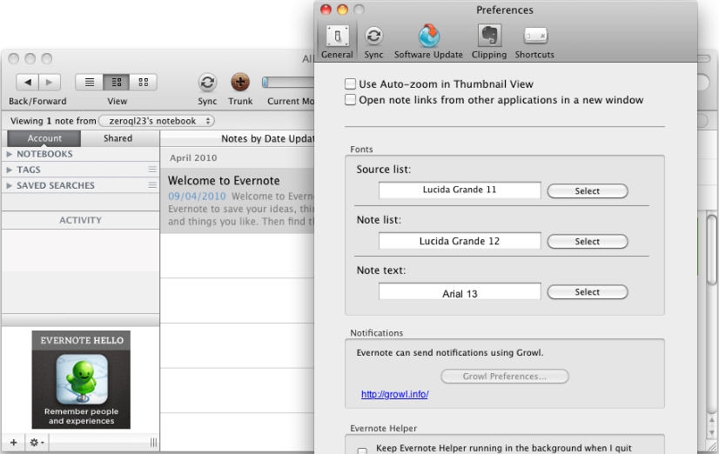
Task: Open the Trunk from the toolbar
Action: tap(240, 83)
